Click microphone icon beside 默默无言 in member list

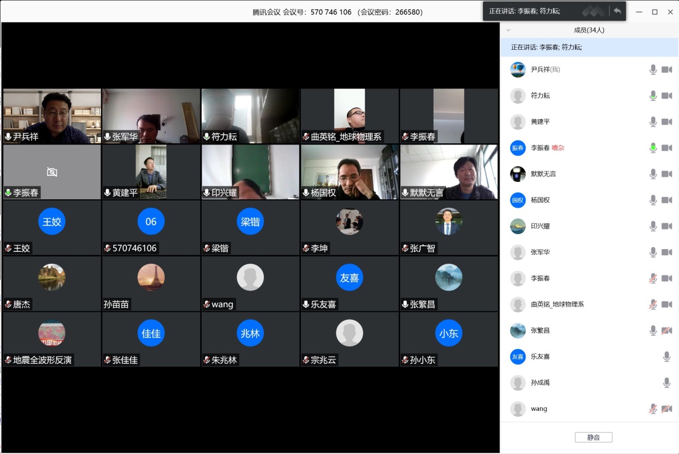[653, 174]
